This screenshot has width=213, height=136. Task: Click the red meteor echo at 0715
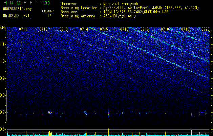click(109, 113)
